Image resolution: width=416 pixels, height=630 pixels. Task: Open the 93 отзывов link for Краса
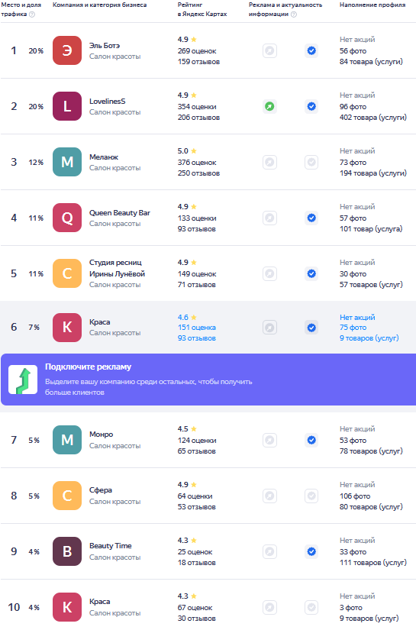click(197, 338)
